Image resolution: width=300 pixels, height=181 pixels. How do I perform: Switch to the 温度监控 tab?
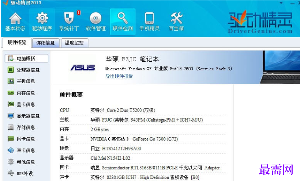(74, 43)
